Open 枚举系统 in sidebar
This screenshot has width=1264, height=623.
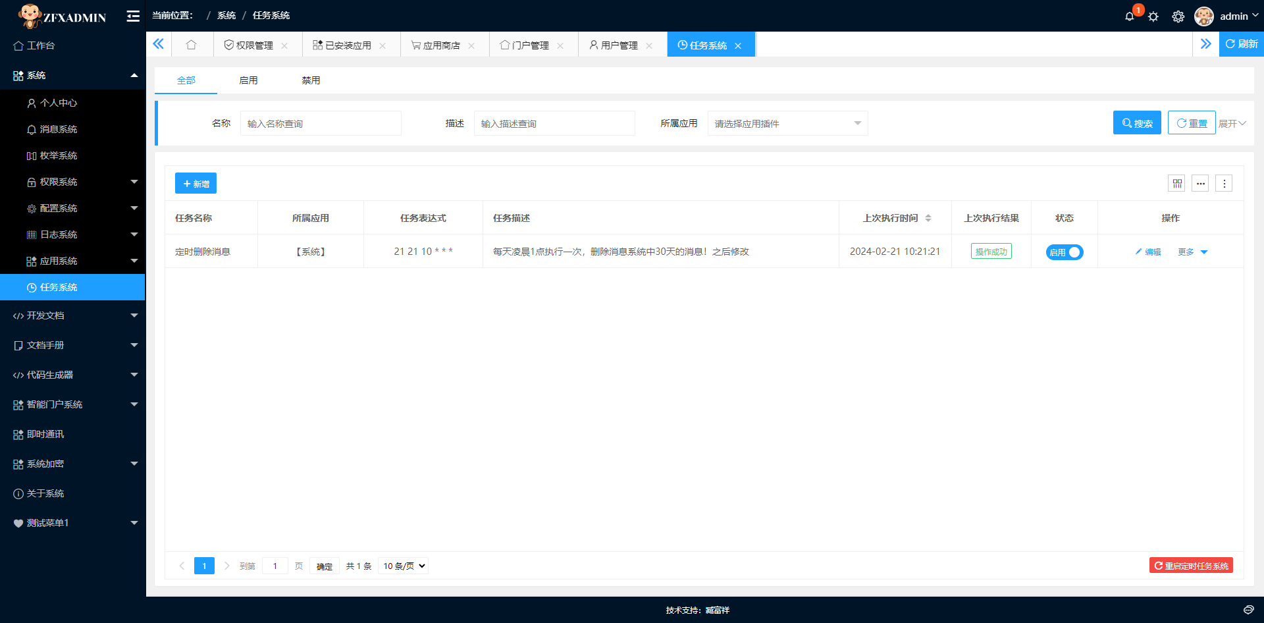[x=72, y=155]
